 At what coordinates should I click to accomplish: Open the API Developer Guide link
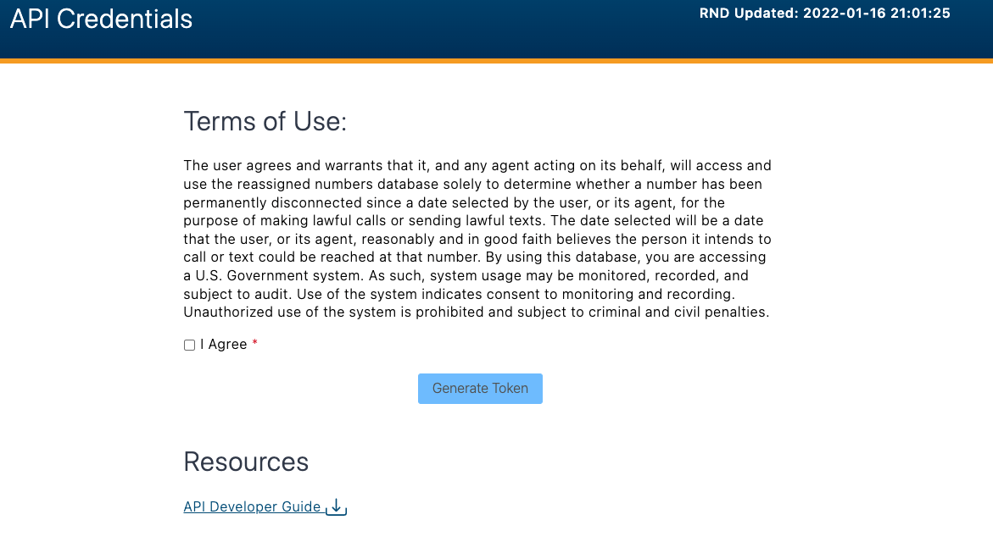click(x=252, y=506)
